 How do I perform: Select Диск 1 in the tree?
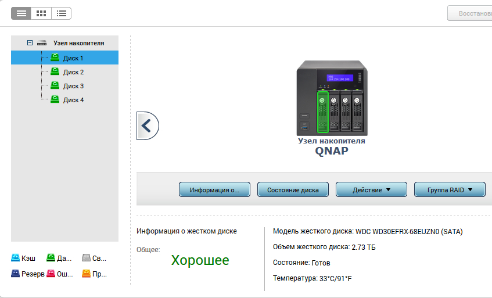click(x=73, y=58)
